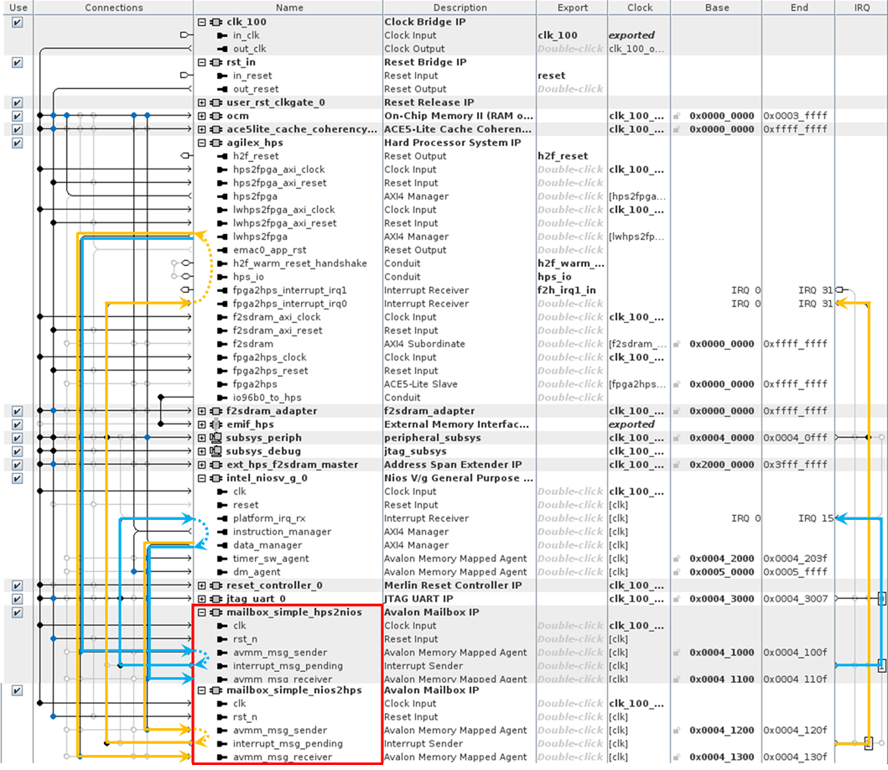This screenshot has height=770, width=888.
Task: Toggle the base address lock for dm_agent
Action: 677,572
